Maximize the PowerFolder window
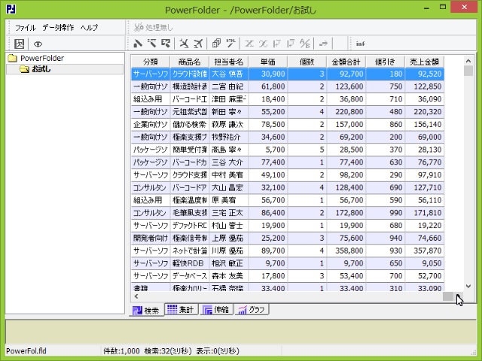The width and height of the screenshot is (482, 361). pyautogui.click(x=443, y=8)
